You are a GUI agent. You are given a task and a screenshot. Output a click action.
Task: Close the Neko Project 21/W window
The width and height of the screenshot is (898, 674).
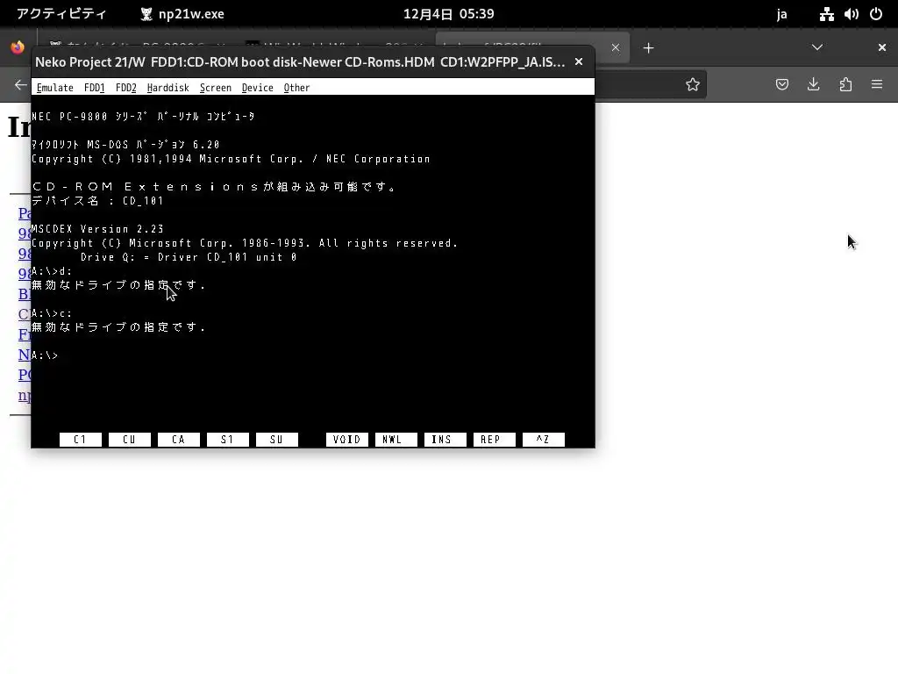[x=579, y=62]
